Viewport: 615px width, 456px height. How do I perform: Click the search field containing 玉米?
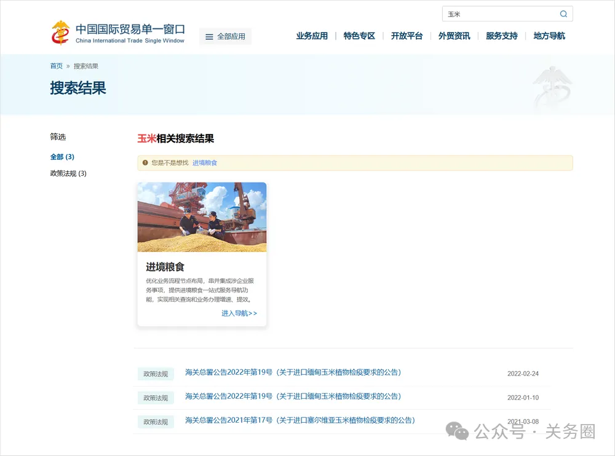click(x=507, y=14)
